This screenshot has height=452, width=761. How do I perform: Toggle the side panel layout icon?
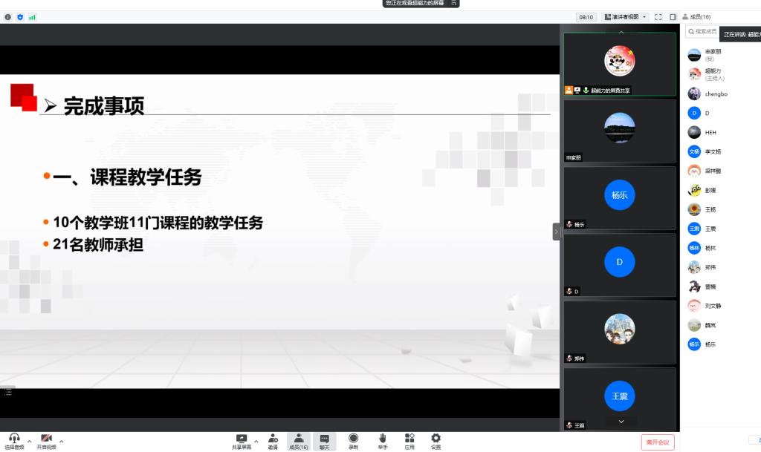(673, 17)
